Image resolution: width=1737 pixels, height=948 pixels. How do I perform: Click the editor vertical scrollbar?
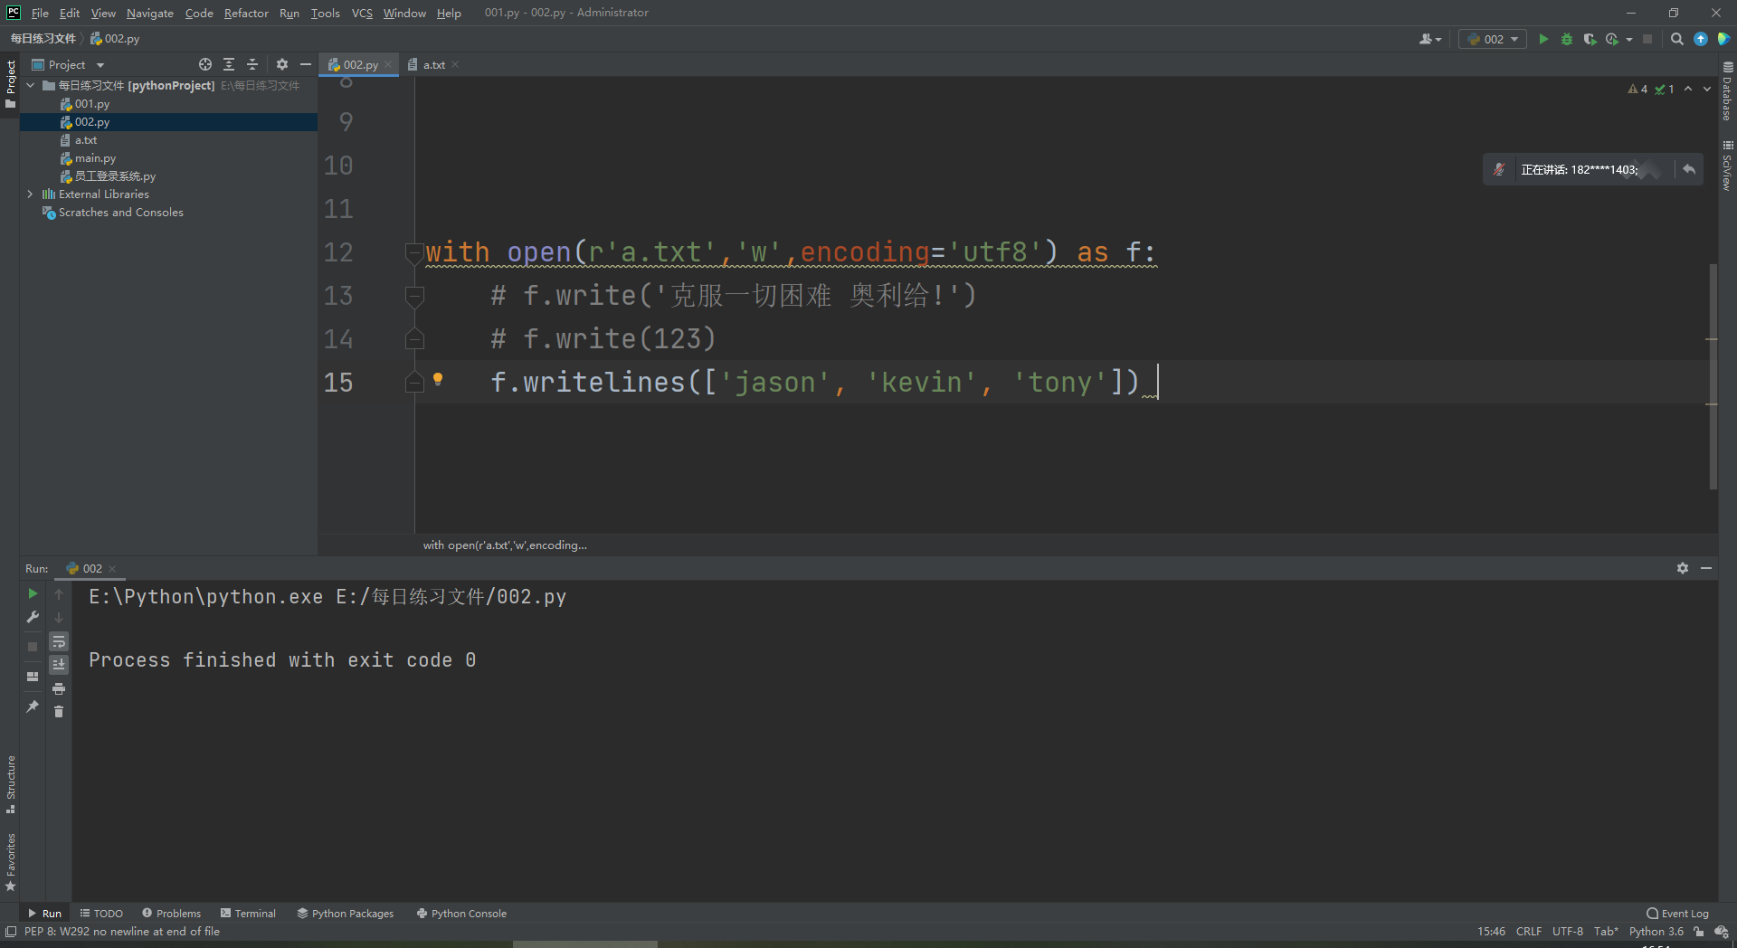[1713, 376]
